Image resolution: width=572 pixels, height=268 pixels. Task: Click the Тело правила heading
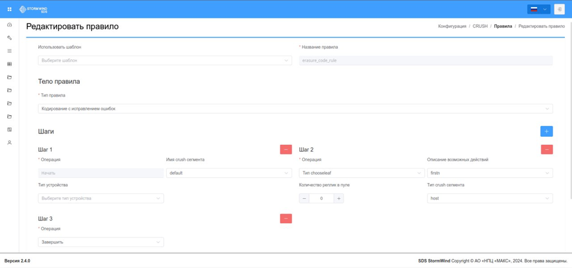point(59,82)
